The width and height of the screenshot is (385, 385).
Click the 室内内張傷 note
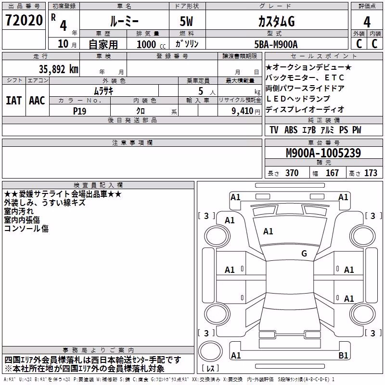coord(22,220)
